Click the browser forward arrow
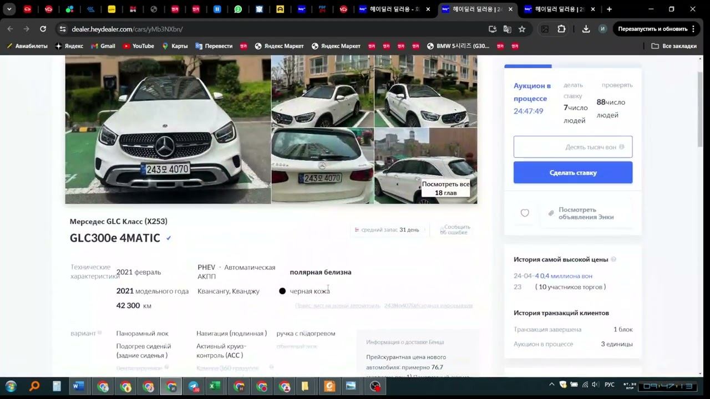Viewport: 710px width, 399px height. click(x=26, y=29)
